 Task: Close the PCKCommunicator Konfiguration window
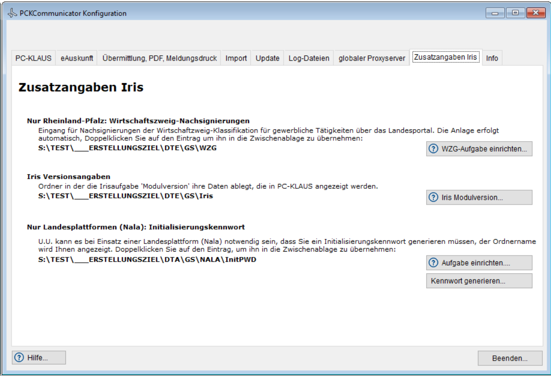click(534, 13)
